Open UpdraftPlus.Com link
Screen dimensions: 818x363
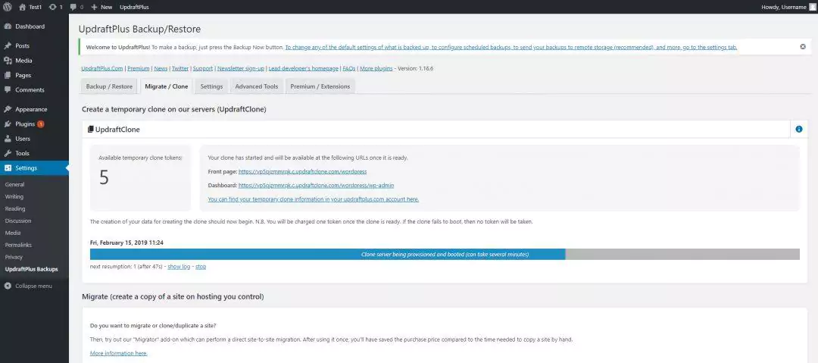102,68
